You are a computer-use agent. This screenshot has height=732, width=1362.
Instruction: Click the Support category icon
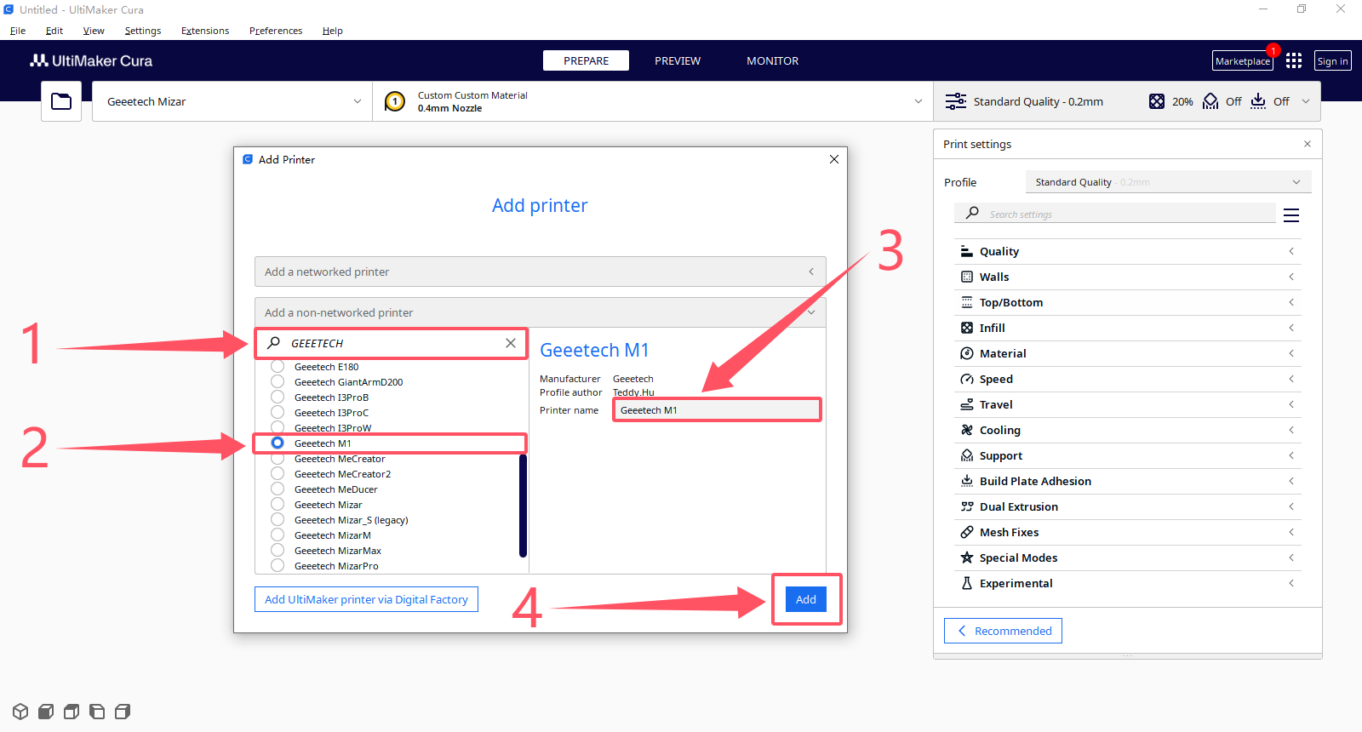point(967,455)
